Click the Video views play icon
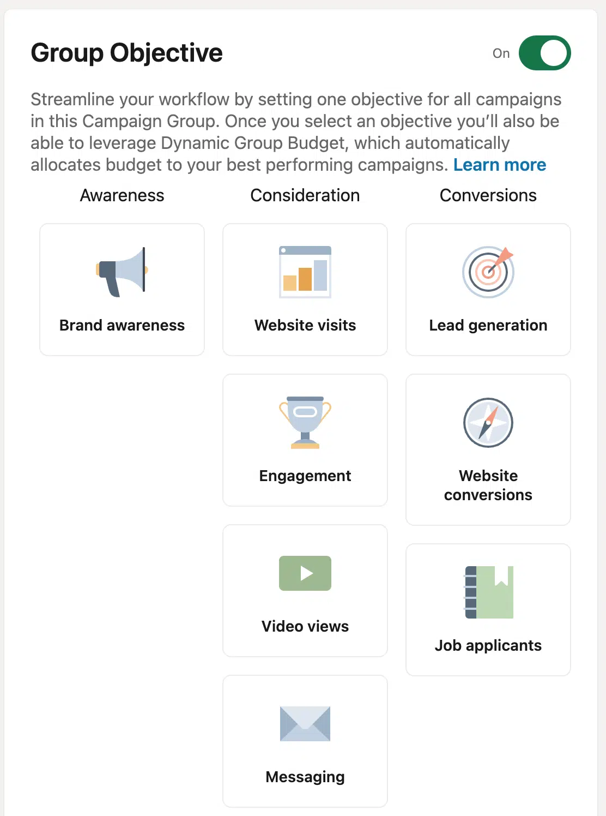 pos(305,573)
